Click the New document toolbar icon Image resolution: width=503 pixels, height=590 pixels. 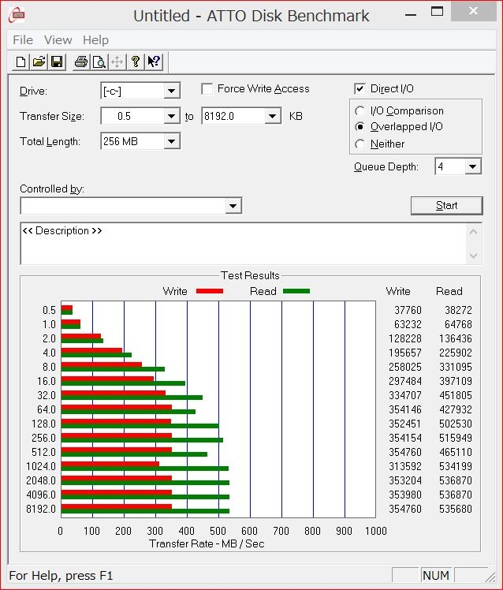coord(21,62)
